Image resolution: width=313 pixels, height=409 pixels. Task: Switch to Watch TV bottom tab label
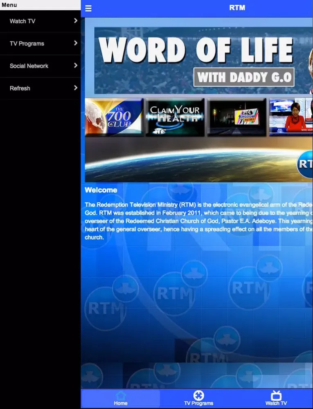tap(276, 403)
